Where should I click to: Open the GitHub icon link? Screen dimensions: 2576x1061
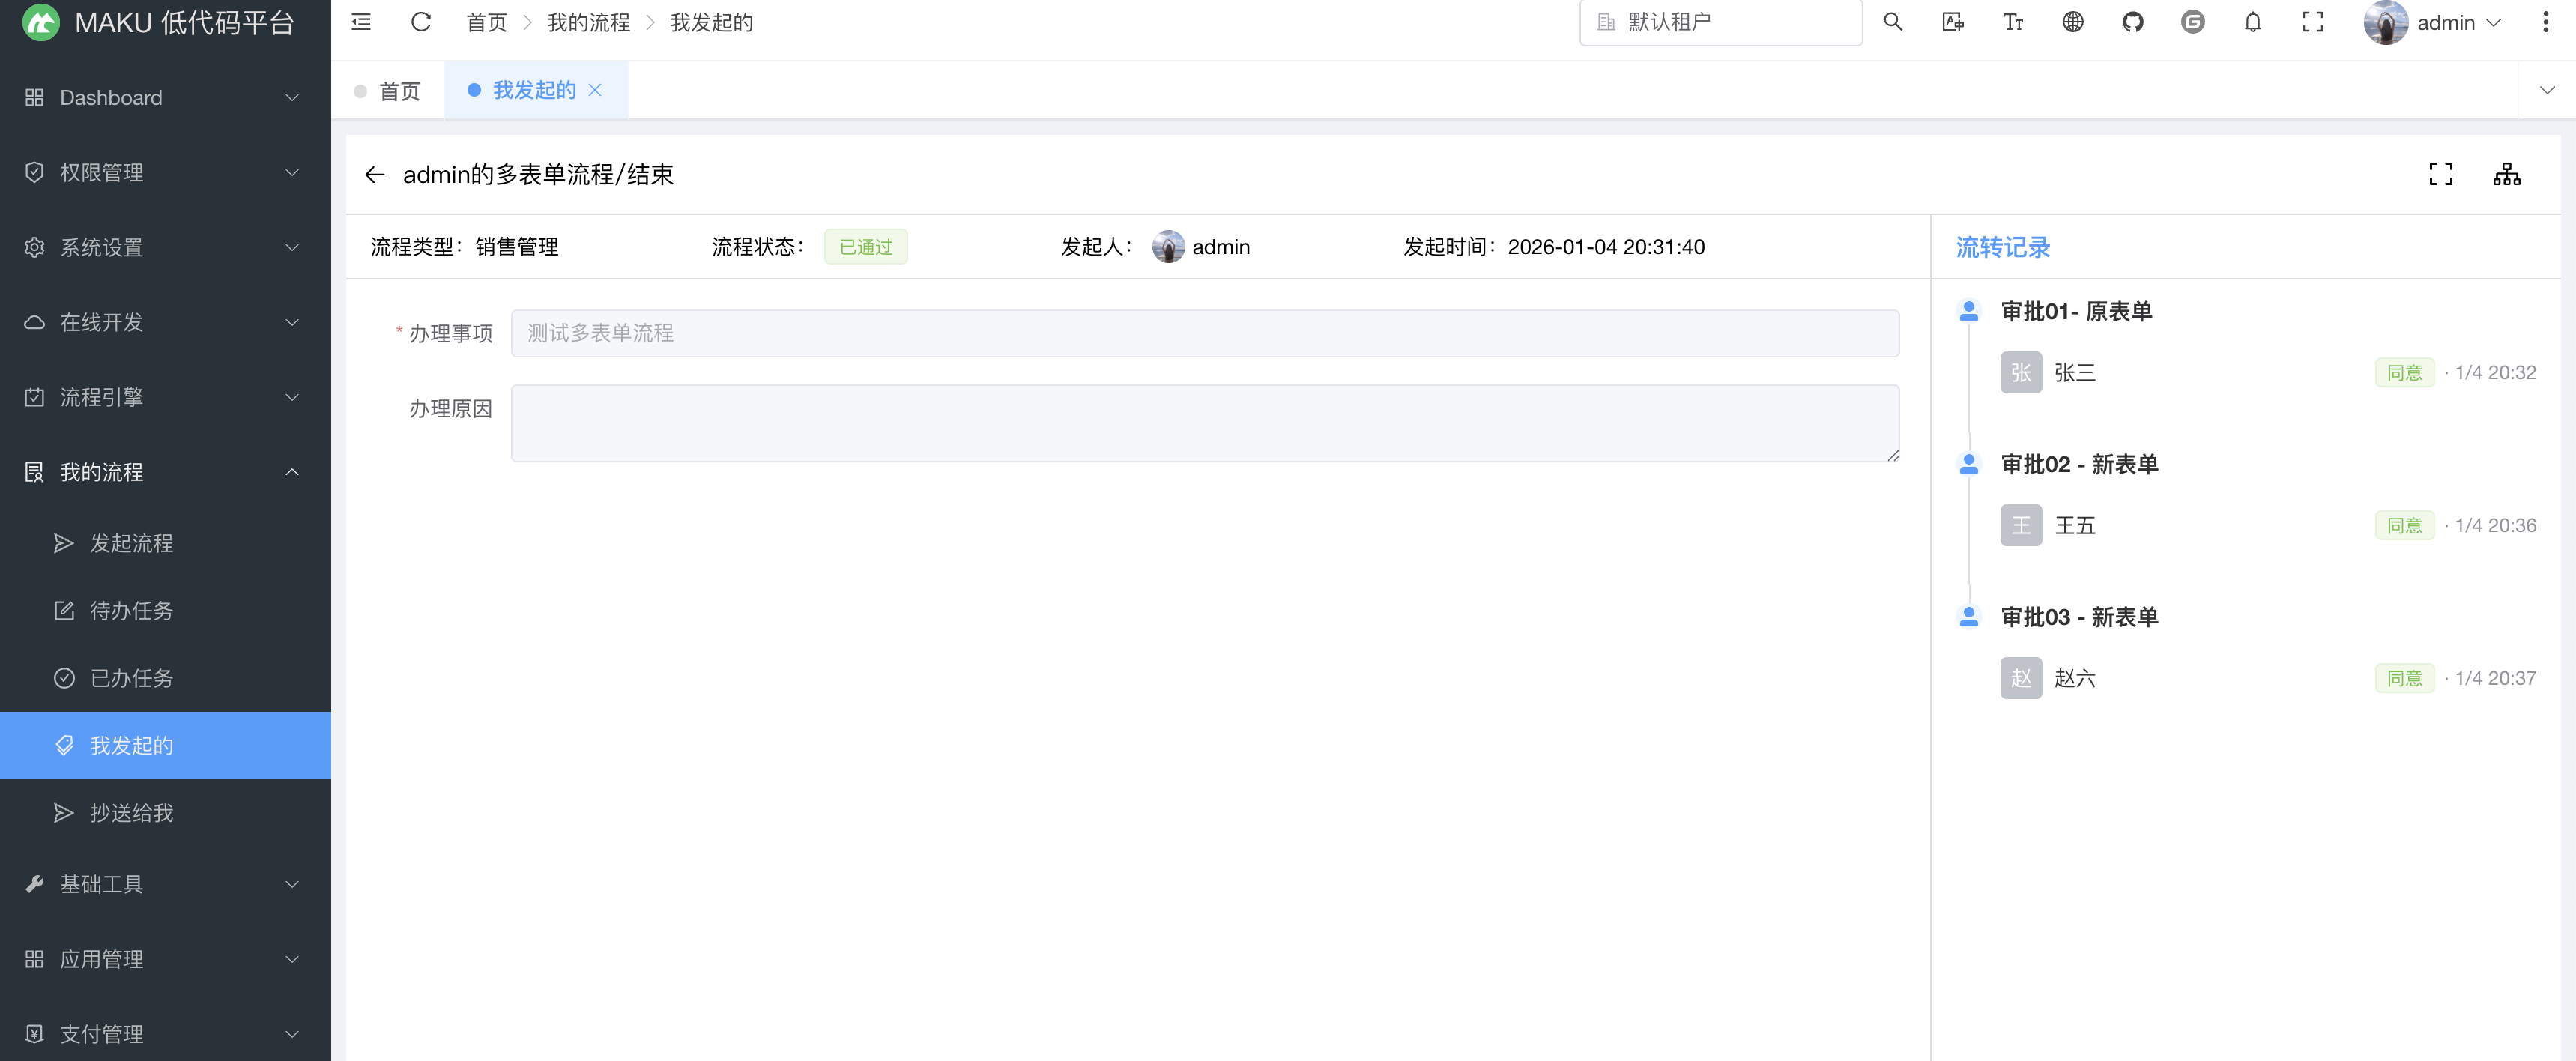[x=2132, y=22]
